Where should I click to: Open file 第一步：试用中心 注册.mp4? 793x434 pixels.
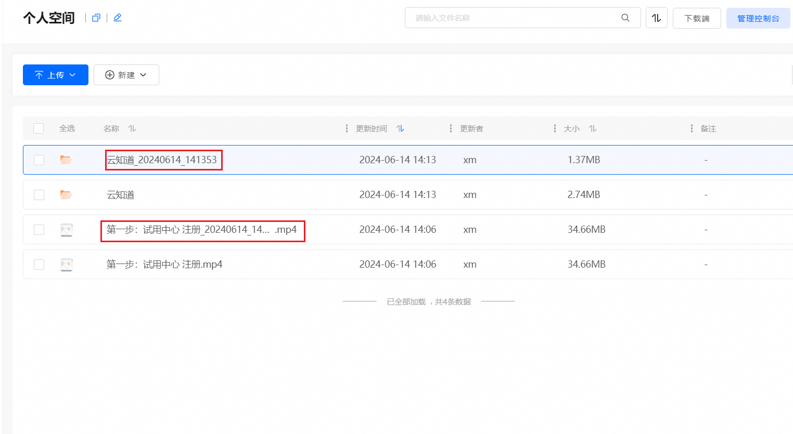tap(164, 264)
